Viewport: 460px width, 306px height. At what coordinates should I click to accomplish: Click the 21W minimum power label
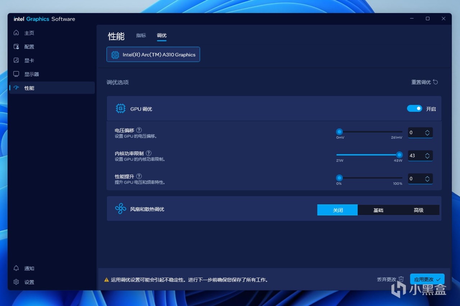click(340, 160)
